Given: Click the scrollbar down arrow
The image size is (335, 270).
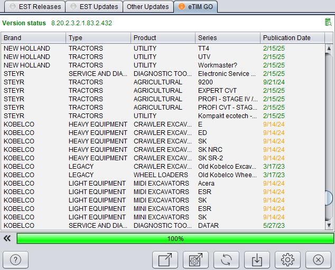Looking at the screenshot, I should 329,225.
